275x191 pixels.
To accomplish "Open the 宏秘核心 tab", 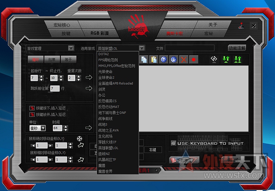I will [x=62, y=25].
